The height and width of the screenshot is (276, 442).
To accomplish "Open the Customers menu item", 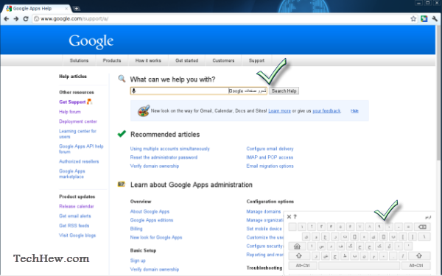I will coord(223,60).
